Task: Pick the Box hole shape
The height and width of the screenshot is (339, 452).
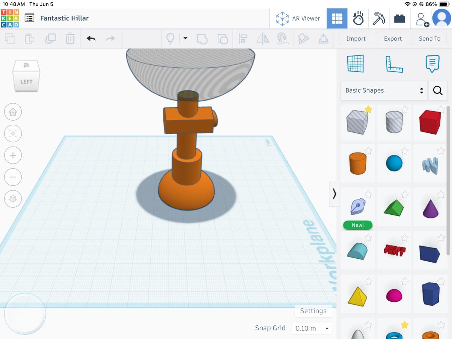Action: click(x=357, y=122)
